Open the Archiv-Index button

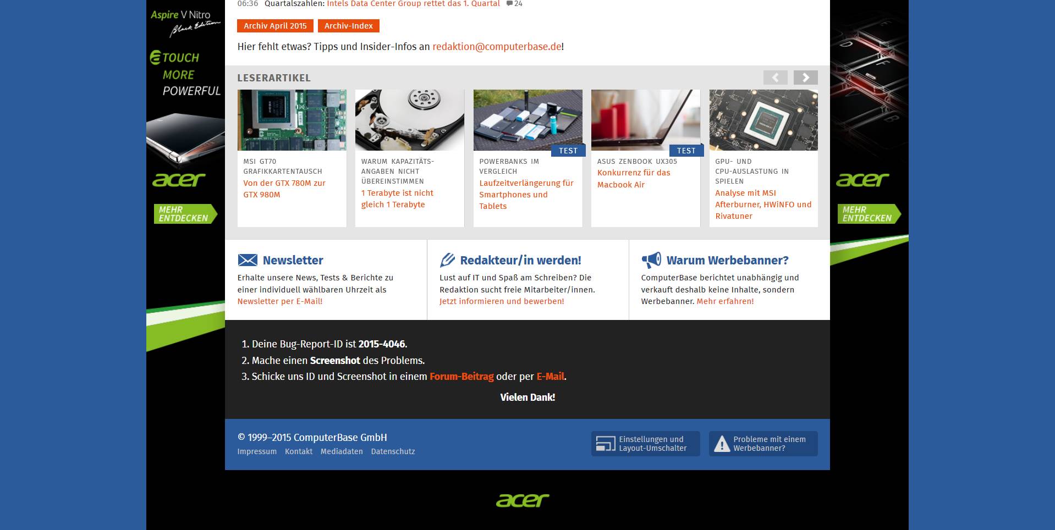[x=349, y=26]
